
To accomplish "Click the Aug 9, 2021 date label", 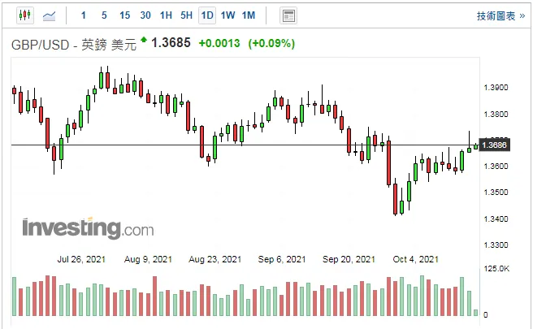I will point(148,259).
